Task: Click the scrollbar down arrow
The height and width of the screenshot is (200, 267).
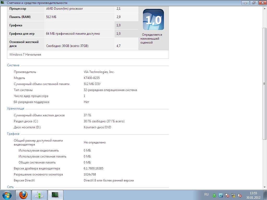Action: click(264, 187)
